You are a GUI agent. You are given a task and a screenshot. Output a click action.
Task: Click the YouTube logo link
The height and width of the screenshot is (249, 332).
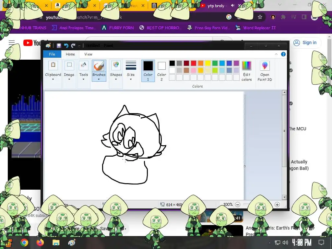pyautogui.click(x=36, y=43)
